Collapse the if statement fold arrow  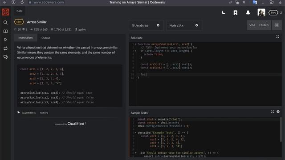[x=135, y=51]
